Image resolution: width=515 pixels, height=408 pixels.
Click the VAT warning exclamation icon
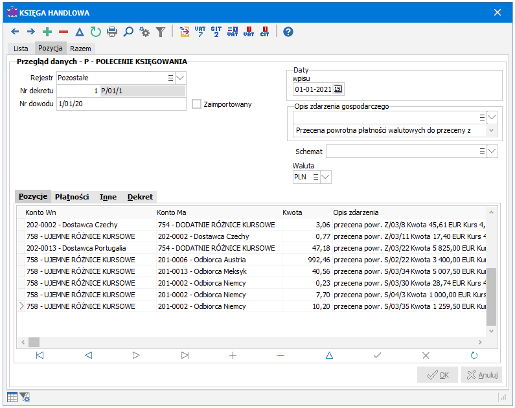coord(249,32)
